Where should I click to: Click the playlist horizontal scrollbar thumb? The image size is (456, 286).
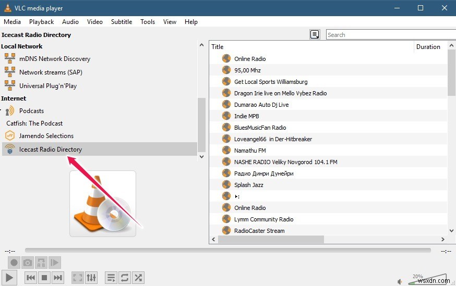271,240
